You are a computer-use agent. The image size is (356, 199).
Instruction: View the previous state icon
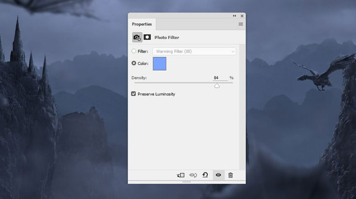click(193, 175)
